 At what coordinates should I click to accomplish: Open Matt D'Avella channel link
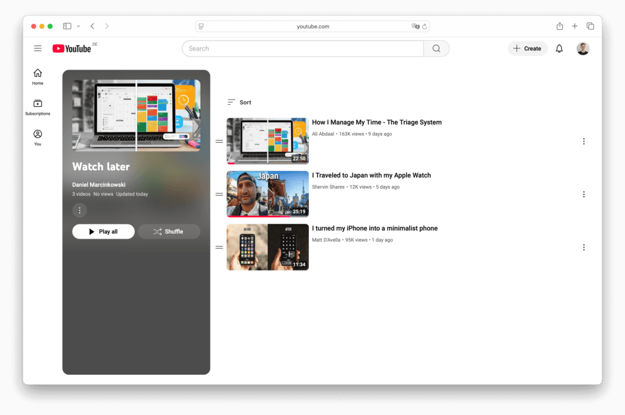(326, 240)
